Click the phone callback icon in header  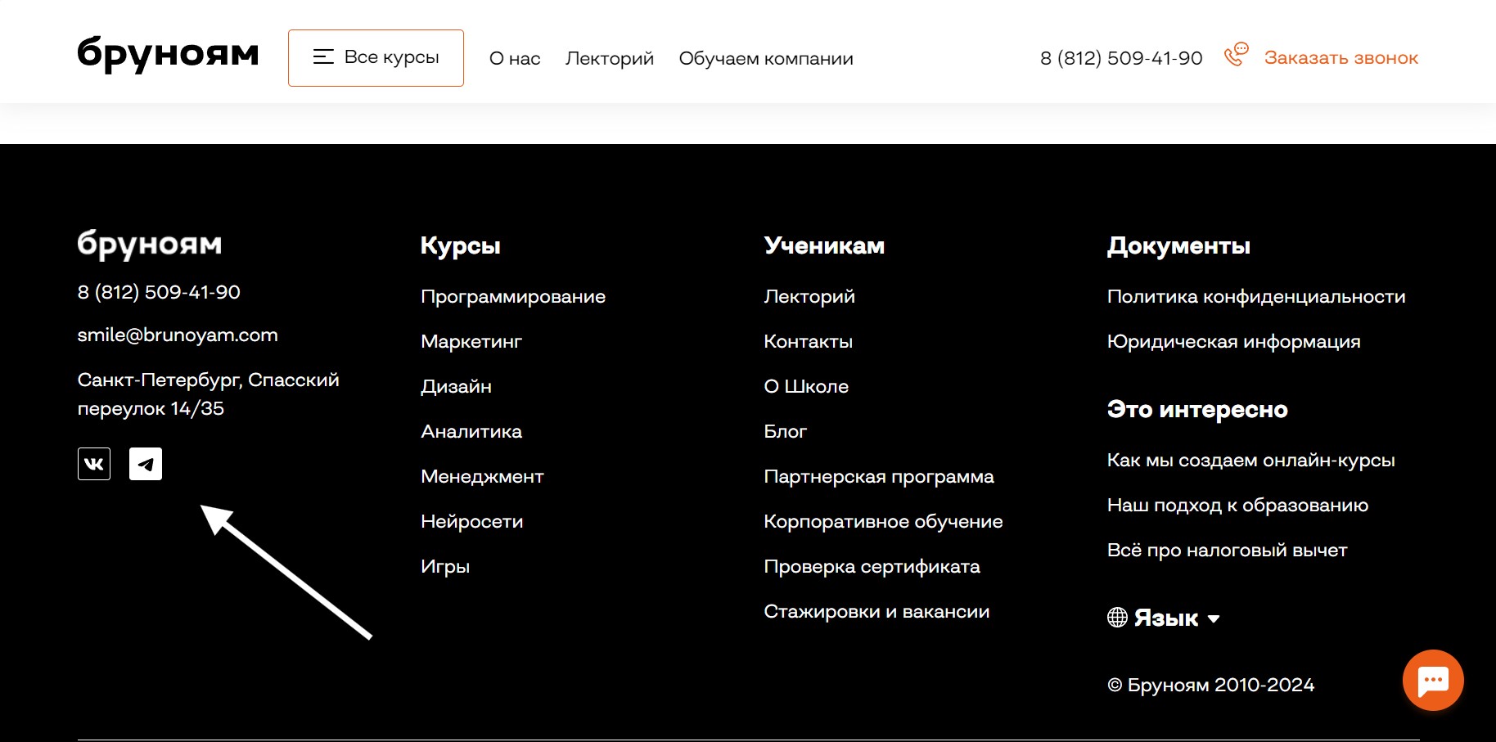point(1236,56)
